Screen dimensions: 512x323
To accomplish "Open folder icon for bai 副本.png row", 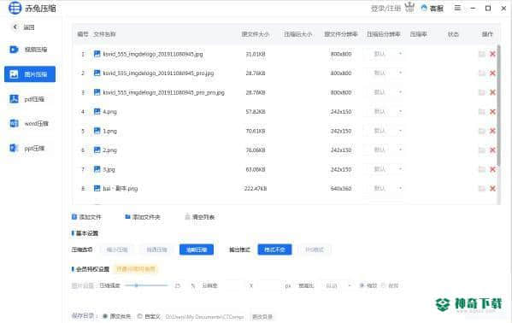I will pos(482,189).
